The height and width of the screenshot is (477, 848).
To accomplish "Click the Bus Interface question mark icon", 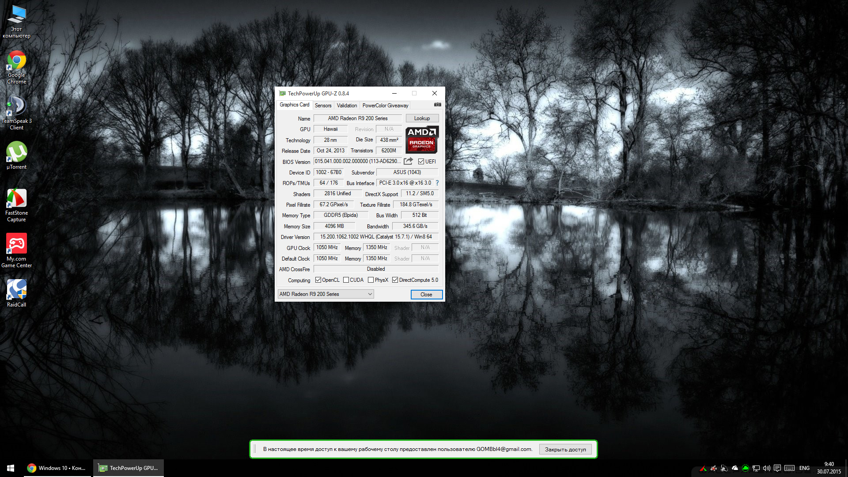I will pos(437,183).
